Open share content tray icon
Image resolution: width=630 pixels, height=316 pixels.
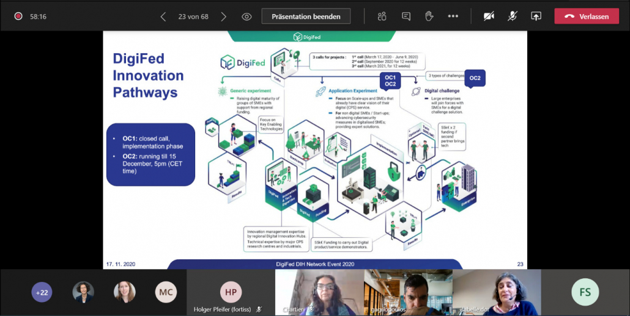[x=536, y=16]
